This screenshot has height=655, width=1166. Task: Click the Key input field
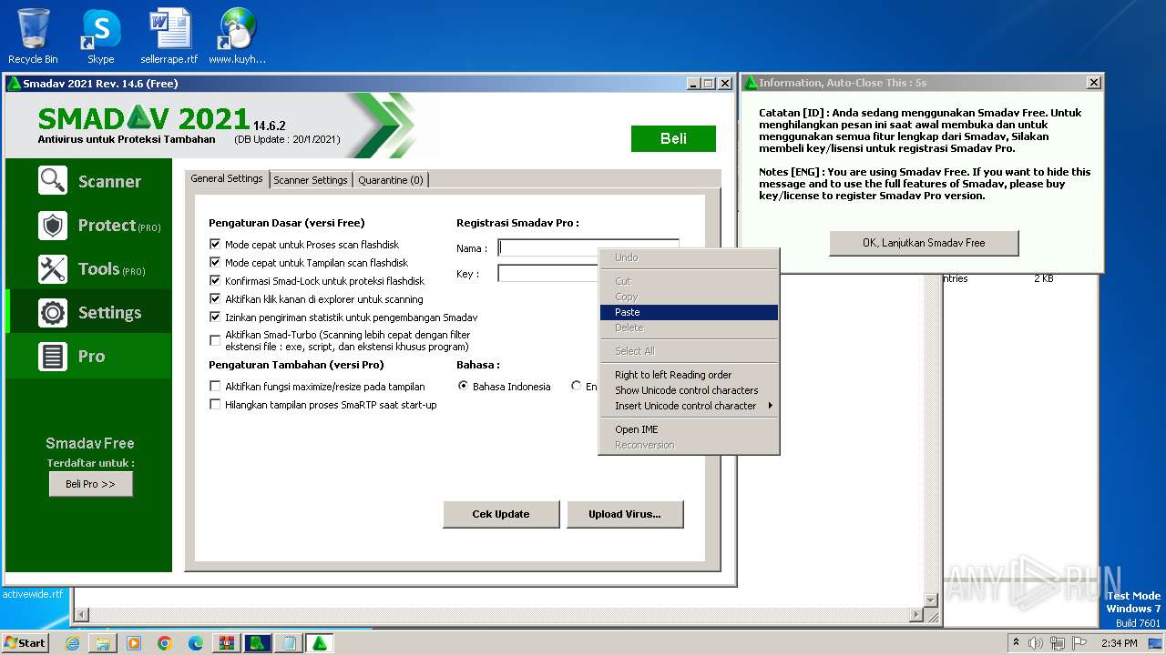[547, 273]
